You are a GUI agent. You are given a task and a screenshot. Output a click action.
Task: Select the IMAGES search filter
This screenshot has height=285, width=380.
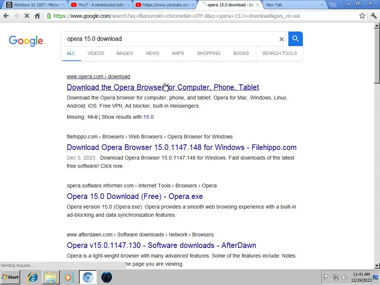(125, 53)
